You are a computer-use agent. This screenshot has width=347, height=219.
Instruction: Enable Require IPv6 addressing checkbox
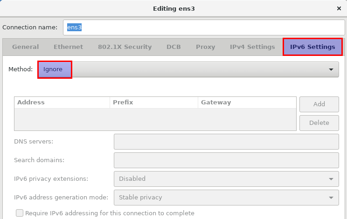point(20,213)
